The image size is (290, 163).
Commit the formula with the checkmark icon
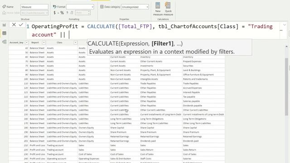click(21, 24)
